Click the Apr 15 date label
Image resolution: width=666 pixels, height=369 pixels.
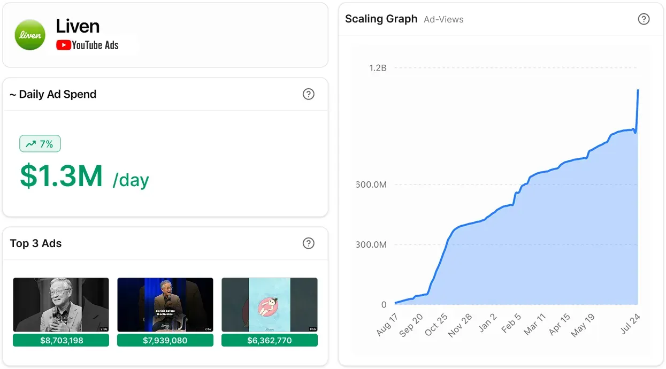[x=559, y=325]
